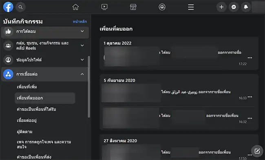The height and width of the screenshot is (160, 265).
Task: Select เชื่อมต่ออยู่ in sidebar
Action: [26, 121]
